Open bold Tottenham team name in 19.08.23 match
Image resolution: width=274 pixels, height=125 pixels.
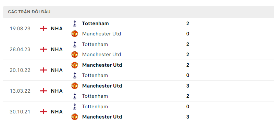96,24
